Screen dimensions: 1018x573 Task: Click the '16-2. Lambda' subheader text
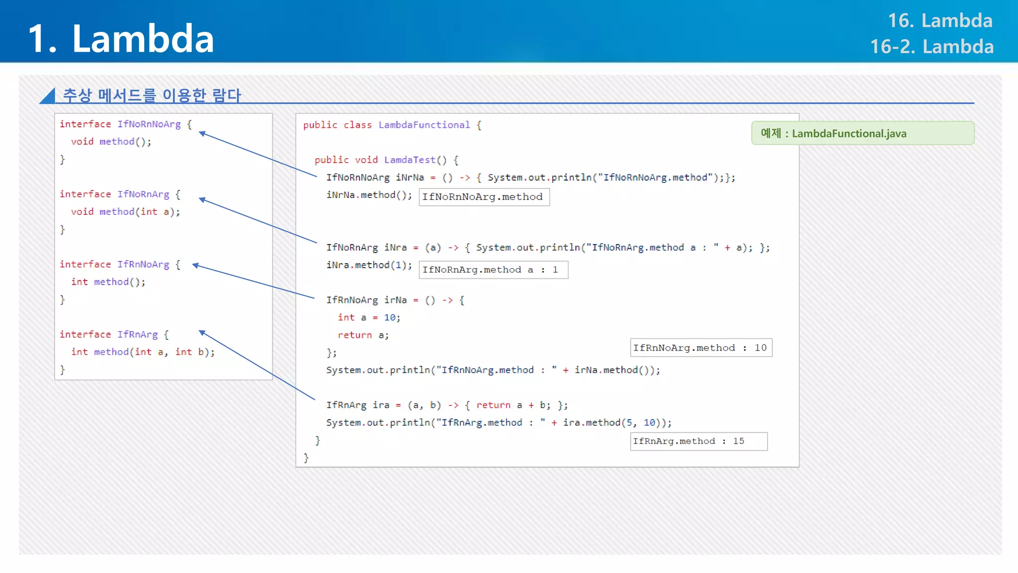(932, 47)
